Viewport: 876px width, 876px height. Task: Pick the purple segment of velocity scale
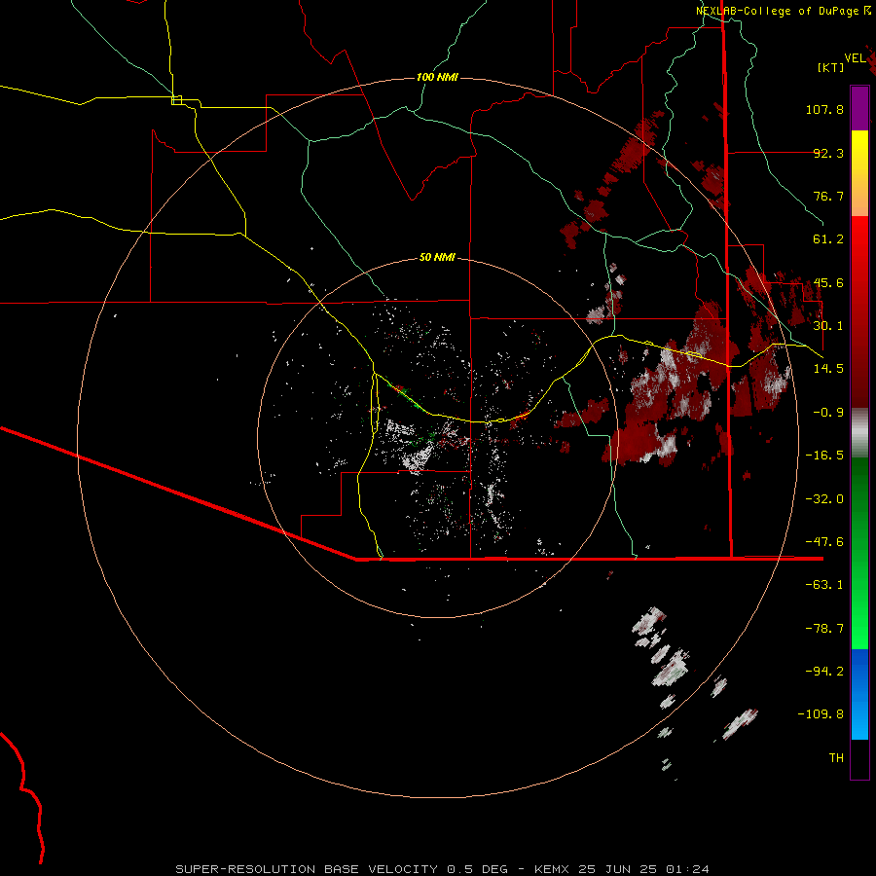(859, 108)
